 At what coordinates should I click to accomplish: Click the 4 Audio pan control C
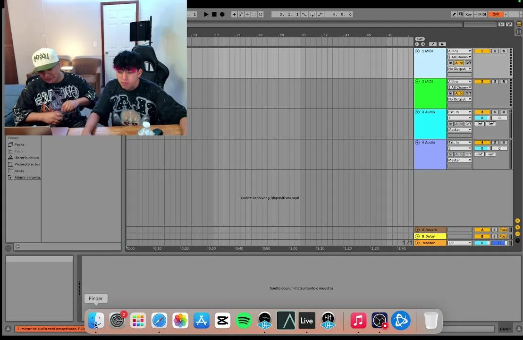[499, 148]
